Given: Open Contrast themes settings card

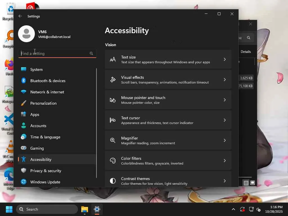Looking at the screenshot, I should (168, 179).
